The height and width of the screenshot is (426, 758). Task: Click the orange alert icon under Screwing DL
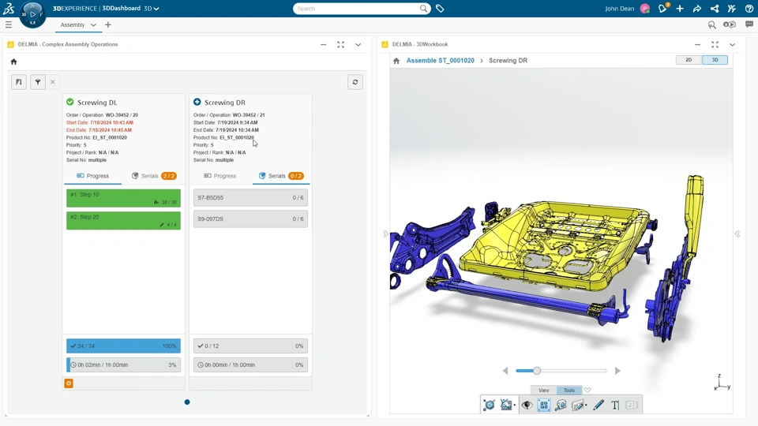[x=69, y=383]
